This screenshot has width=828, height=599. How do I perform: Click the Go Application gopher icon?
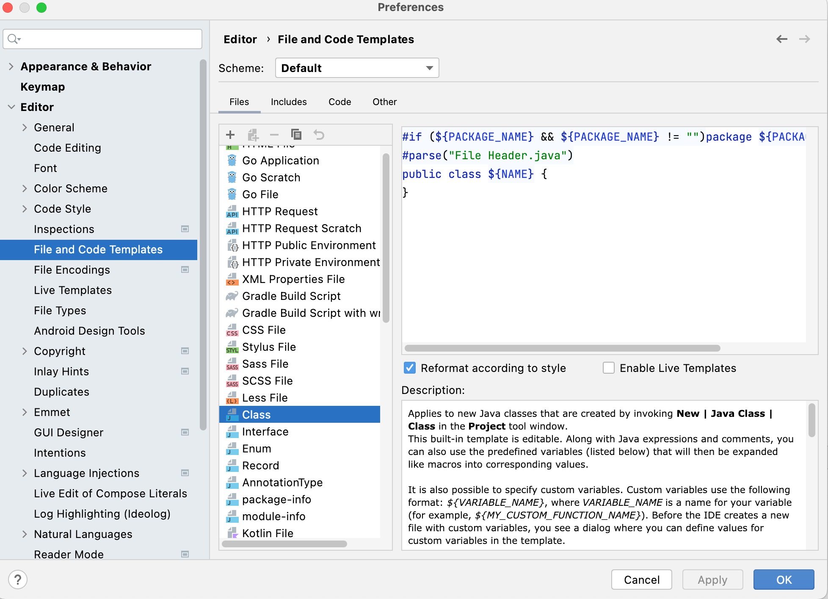click(232, 160)
